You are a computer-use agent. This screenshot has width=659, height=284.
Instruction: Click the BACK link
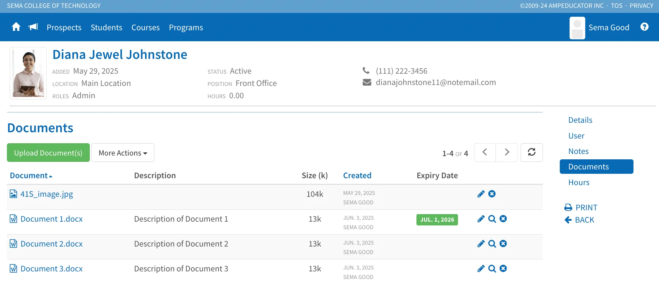pyautogui.click(x=579, y=220)
